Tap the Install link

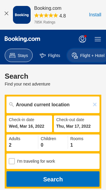pyautogui.click(x=95, y=15)
